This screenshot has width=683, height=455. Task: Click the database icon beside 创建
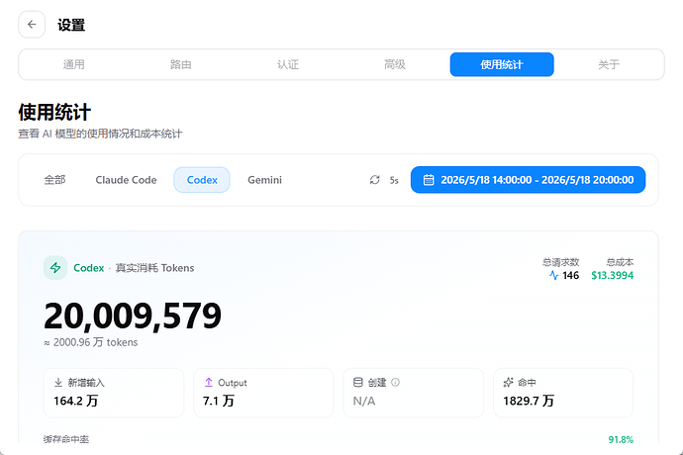(358, 382)
